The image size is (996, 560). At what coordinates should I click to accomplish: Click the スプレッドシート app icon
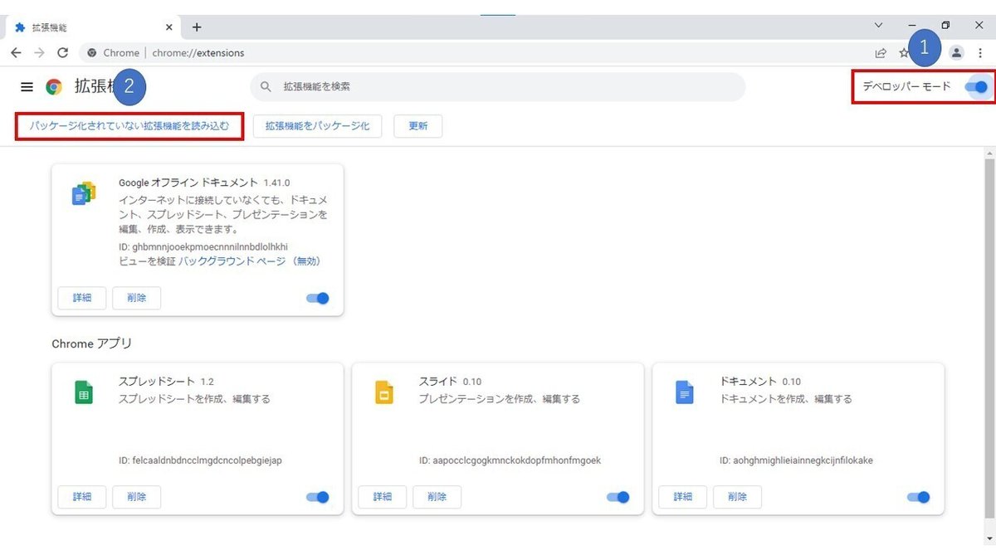(83, 392)
